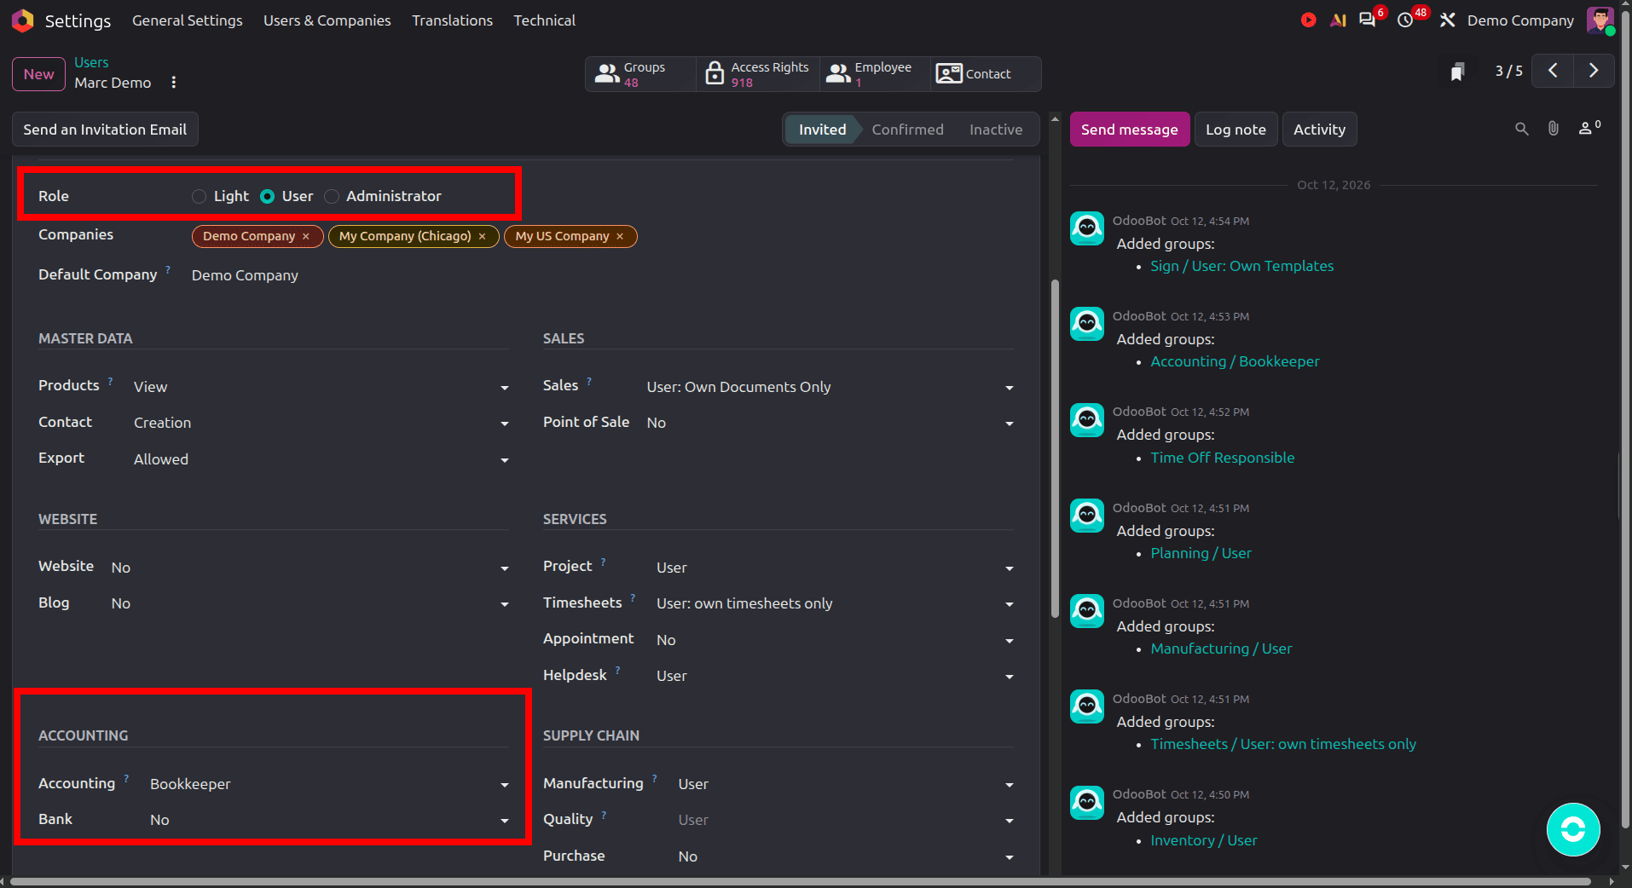Open the Access Rights 918 stat button
The height and width of the screenshot is (888, 1632).
pyautogui.click(x=757, y=74)
